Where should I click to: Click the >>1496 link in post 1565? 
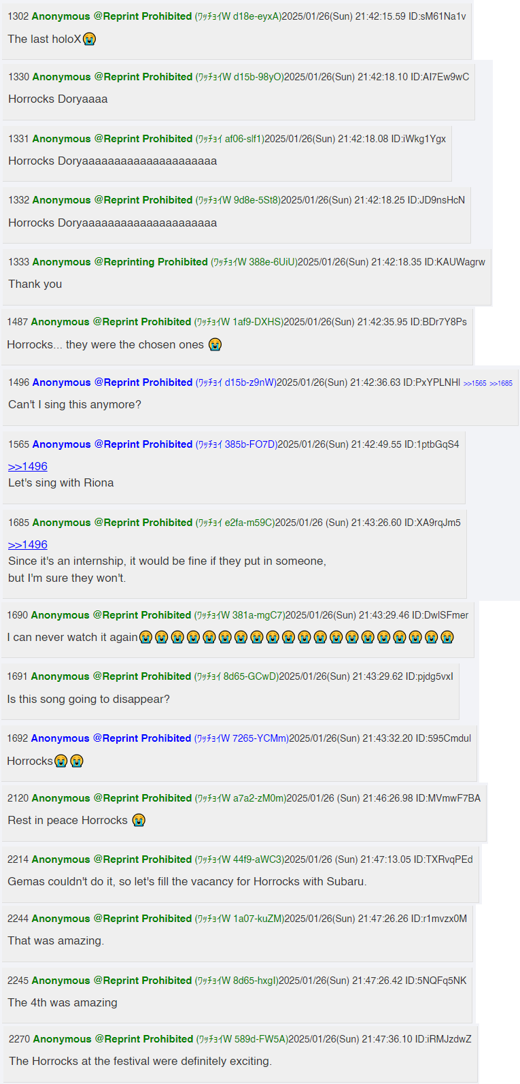coord(28,466)
